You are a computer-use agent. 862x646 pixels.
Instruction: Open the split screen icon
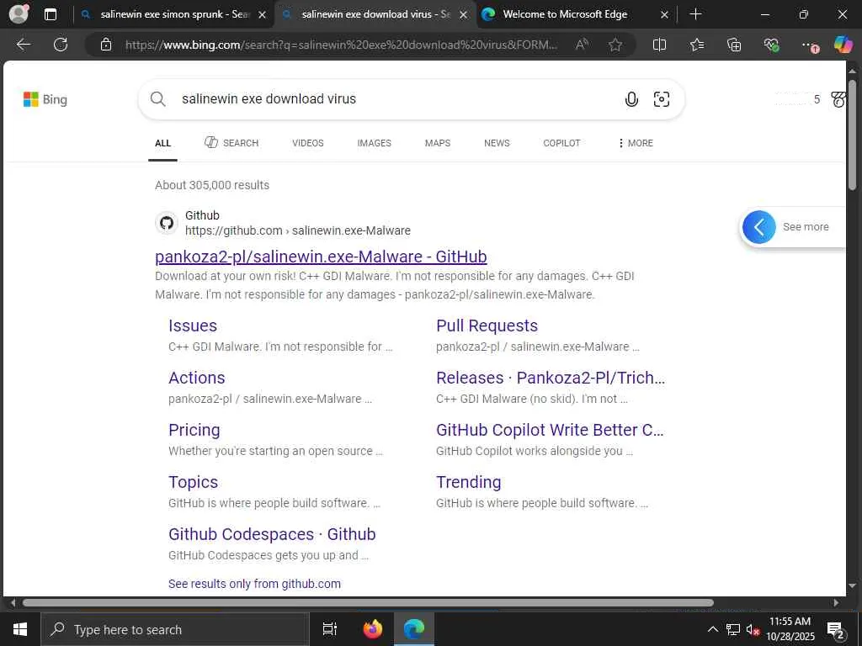[659, 45]
